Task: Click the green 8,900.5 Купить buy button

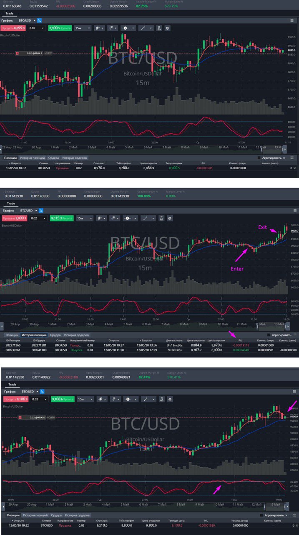Action: [x=60, y=28]
